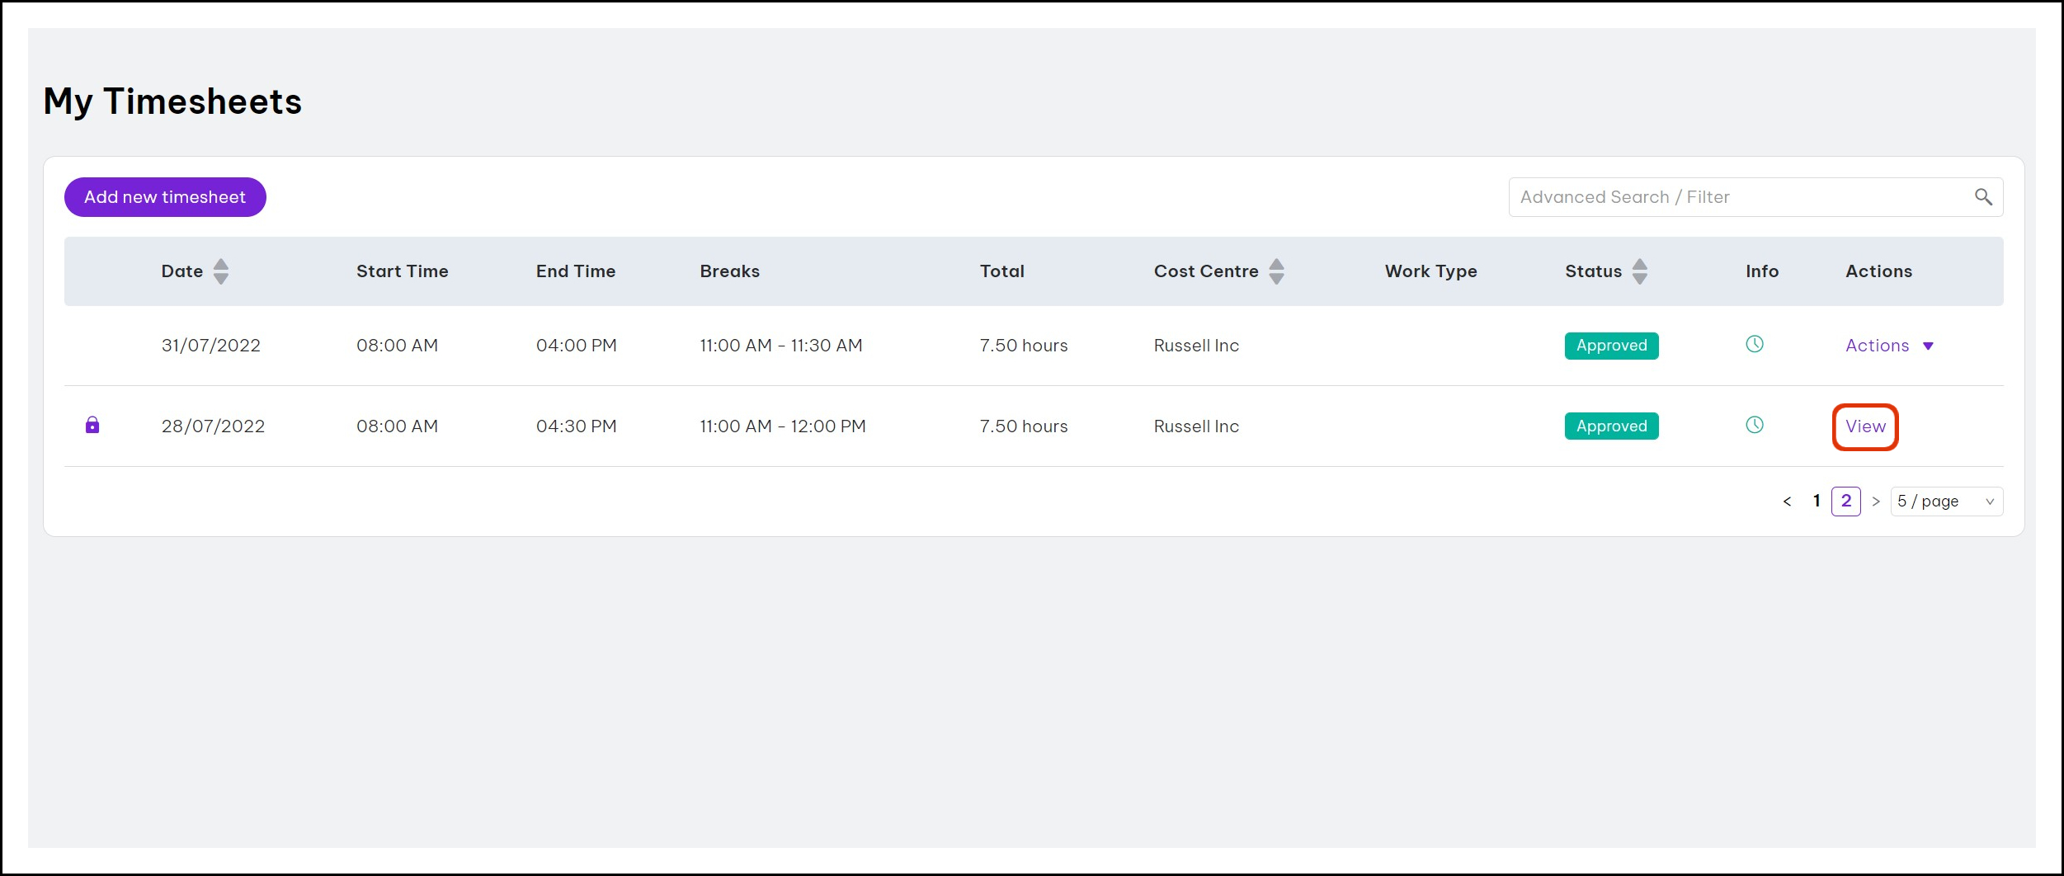Screen dimensions: 2064x876
Task: Sort timesheets by Date column arrows
Action: [220, 271]
